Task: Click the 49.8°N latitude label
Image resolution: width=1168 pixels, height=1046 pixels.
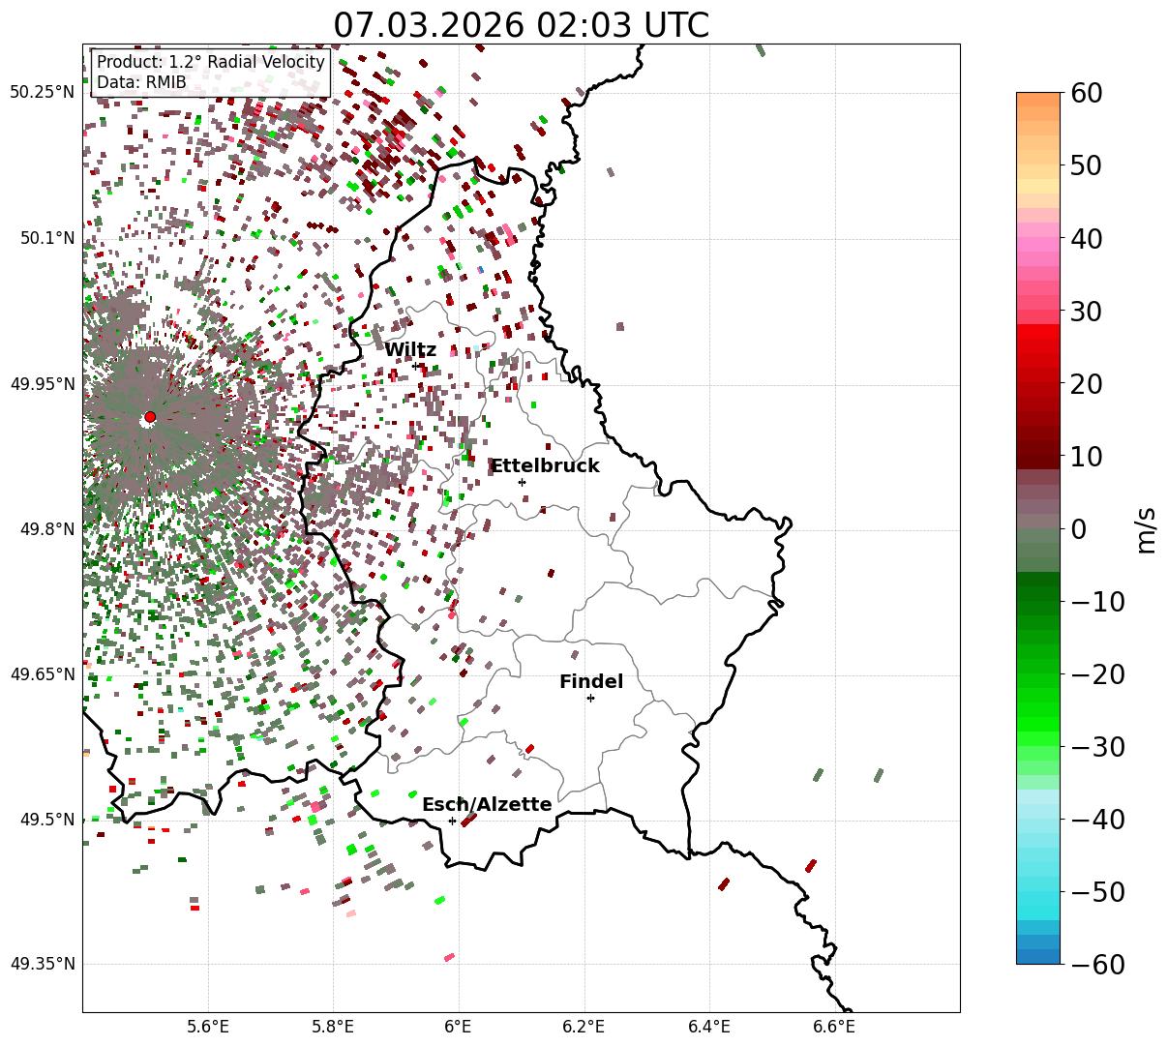Action: 46,529
